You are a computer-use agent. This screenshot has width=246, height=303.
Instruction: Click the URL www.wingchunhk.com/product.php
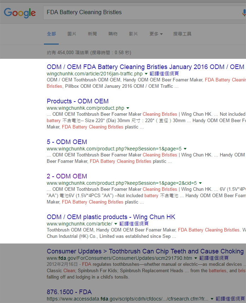pyautogui.click(x=85, y=108)
